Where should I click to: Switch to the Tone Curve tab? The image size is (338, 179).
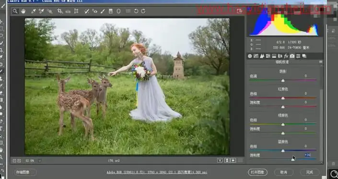pos(256,56)
